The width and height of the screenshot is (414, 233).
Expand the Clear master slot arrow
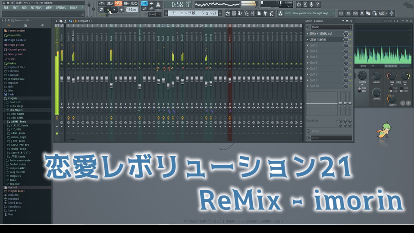coord(307,39)
